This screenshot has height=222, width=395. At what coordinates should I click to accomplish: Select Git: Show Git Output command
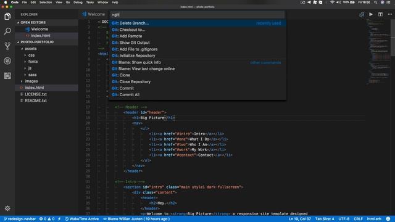(x=197, y=43)
